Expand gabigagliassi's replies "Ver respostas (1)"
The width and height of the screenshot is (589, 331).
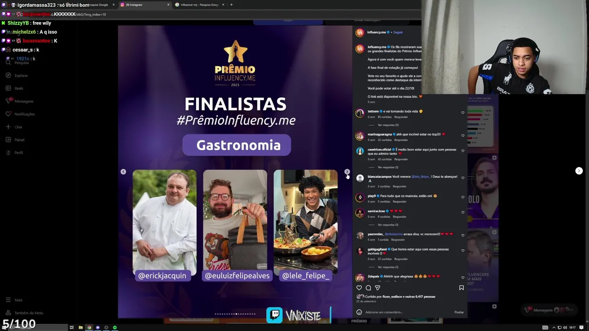tap(388, 267)
